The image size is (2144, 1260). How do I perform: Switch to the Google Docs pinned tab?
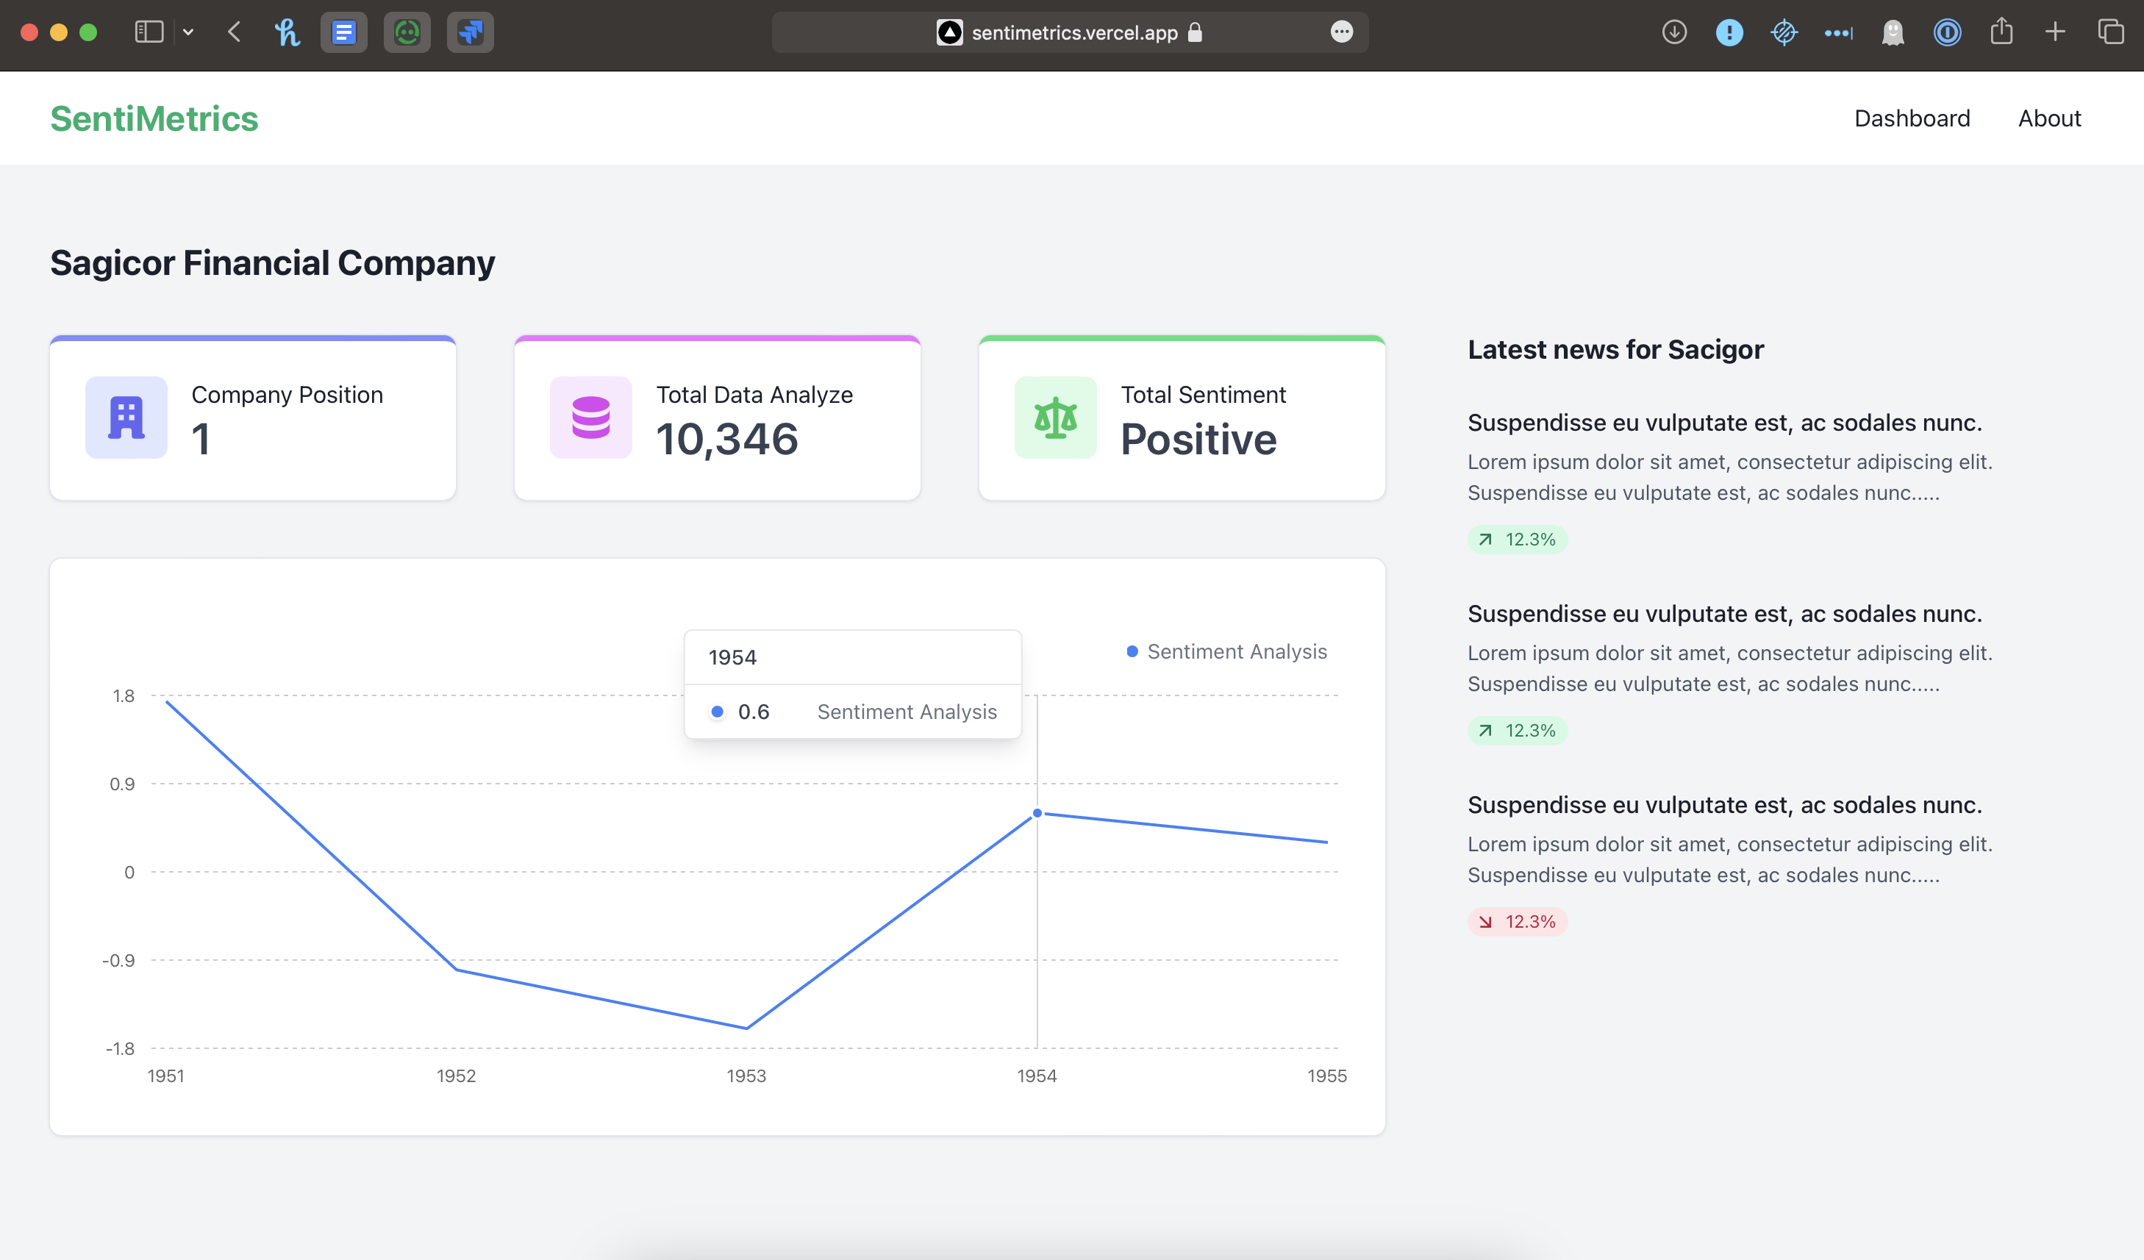343,32
